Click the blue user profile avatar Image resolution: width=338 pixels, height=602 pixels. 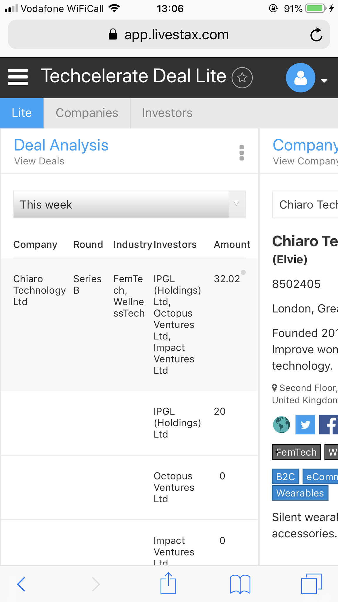point(300,78)
